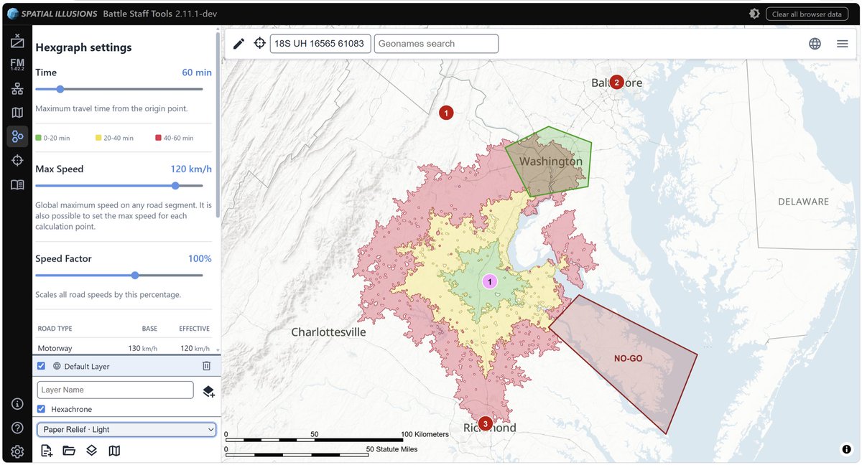Viewport: 862px width, 465px height.
Task: Click the BASE column header
Action: [x=149, y=329]
